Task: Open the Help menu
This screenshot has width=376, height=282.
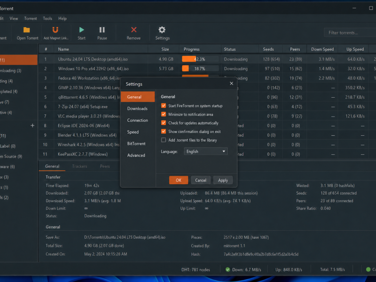Action: (x=63, y=18)
